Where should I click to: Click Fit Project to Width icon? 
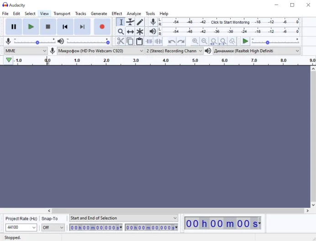click(223, 41)
